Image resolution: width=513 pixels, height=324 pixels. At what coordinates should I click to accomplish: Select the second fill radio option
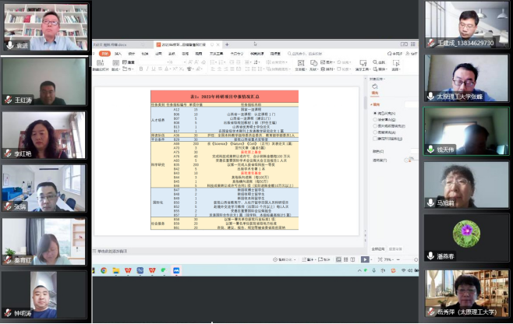click(374, 120)
